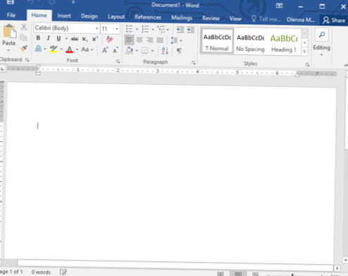This screenshot has height=276, width=348.
Task: Toggle underline formatting
Action: [x=58, y=38]
